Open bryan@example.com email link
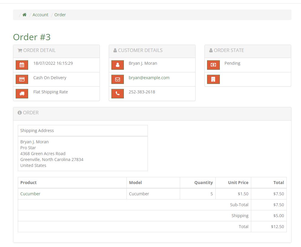Viewport: 301px width, 247px height. click(149, 78)
